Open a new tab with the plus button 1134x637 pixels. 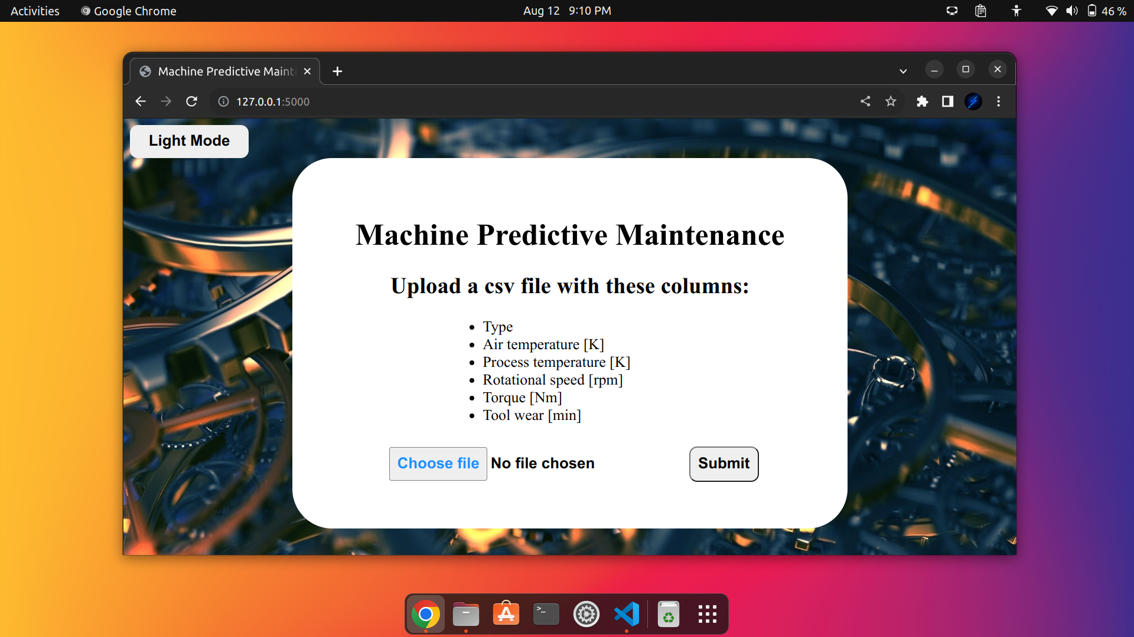(x=337, y=71)
